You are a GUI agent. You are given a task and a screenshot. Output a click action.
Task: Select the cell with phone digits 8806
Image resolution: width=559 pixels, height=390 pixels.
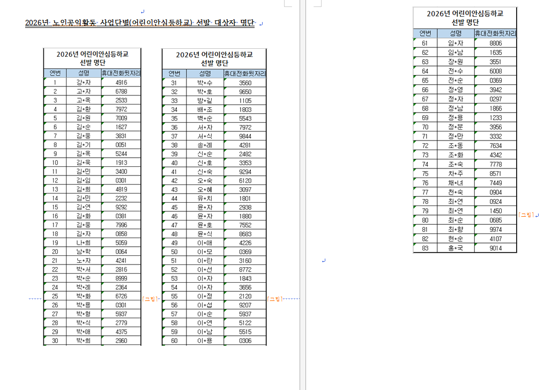pyautogui.click(x=495, y=43)
